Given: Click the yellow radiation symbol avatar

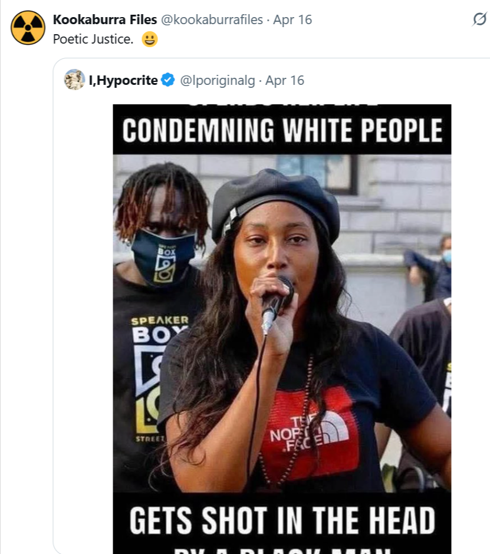Looking at the screenshot, I should pyautogui.click(x=28, y=28).
